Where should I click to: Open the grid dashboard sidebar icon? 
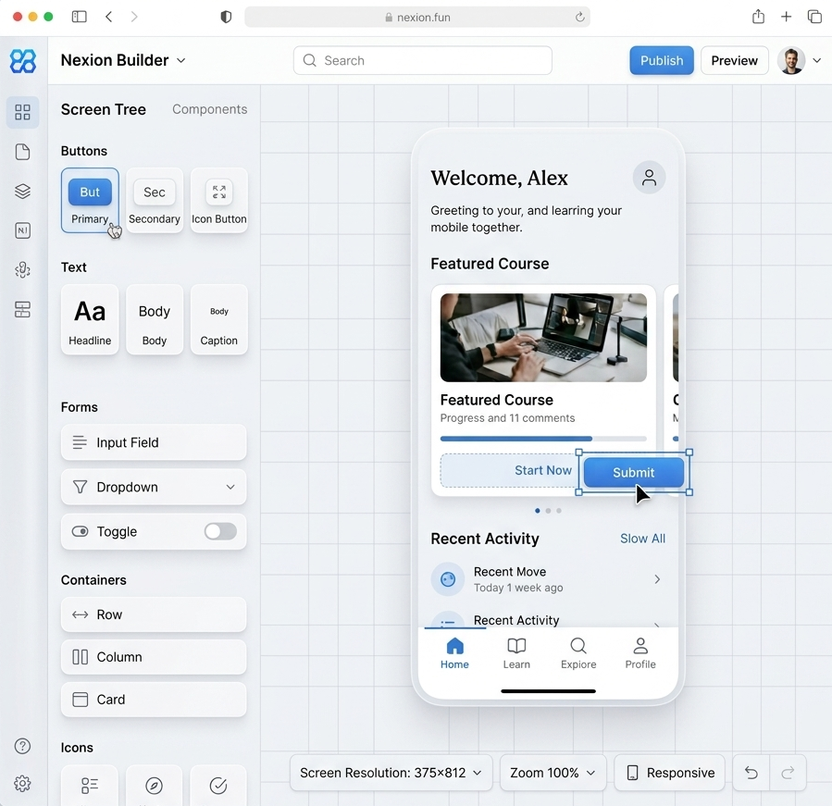click(x=22, y=112)
